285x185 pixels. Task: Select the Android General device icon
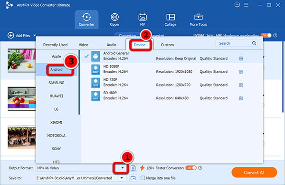[95, 57]
